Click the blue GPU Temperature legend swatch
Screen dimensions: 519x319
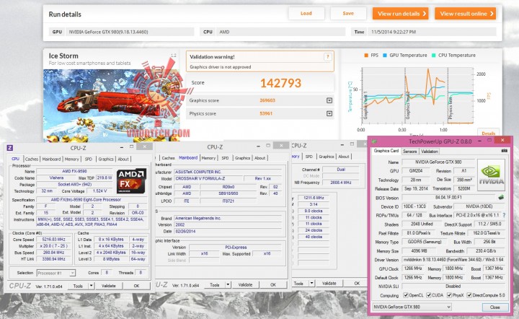pos(385,56)
